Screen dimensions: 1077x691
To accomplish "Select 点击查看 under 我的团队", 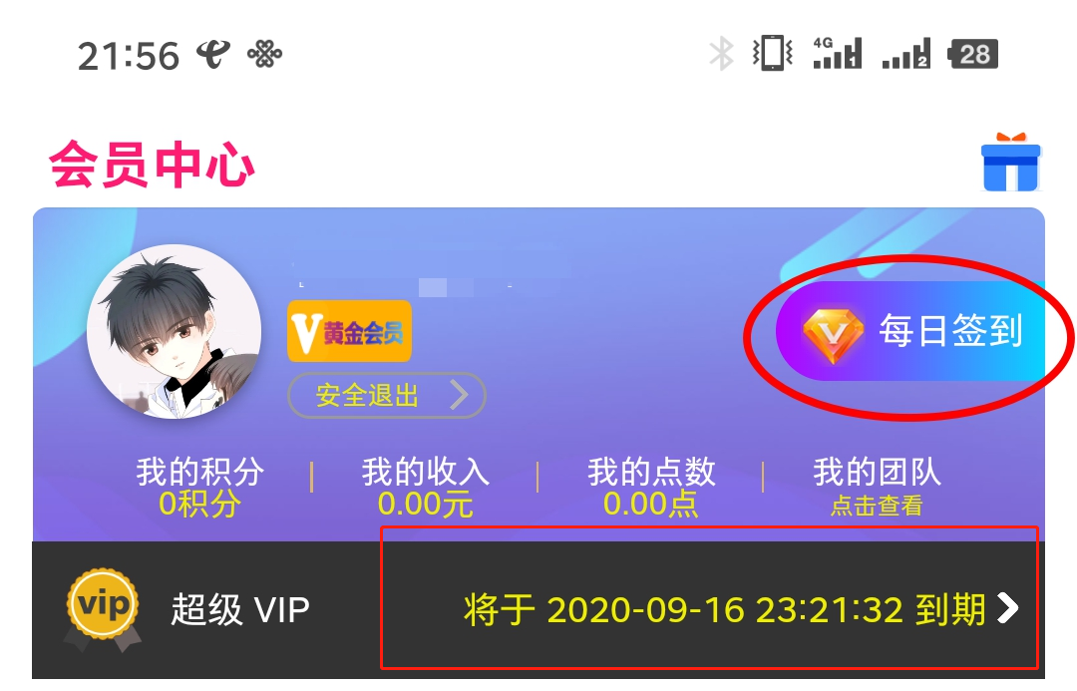I will 877,507.
